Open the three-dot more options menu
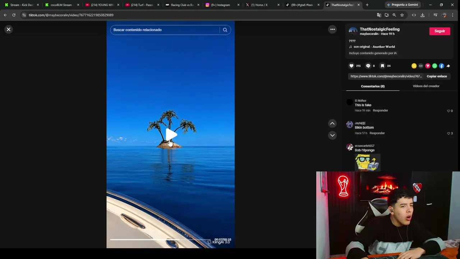This screenshot has width=460, height=259. coord(332,29)
